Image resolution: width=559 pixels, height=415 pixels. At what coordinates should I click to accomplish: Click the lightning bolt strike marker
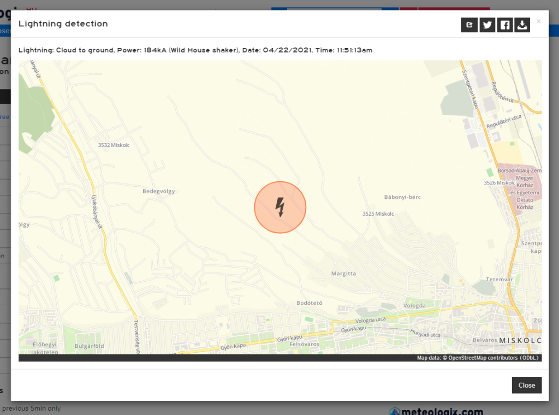[280, 207]
